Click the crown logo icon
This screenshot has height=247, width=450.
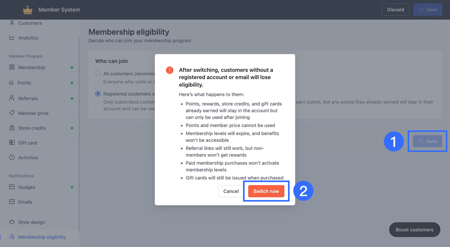[x=28, y=10]
